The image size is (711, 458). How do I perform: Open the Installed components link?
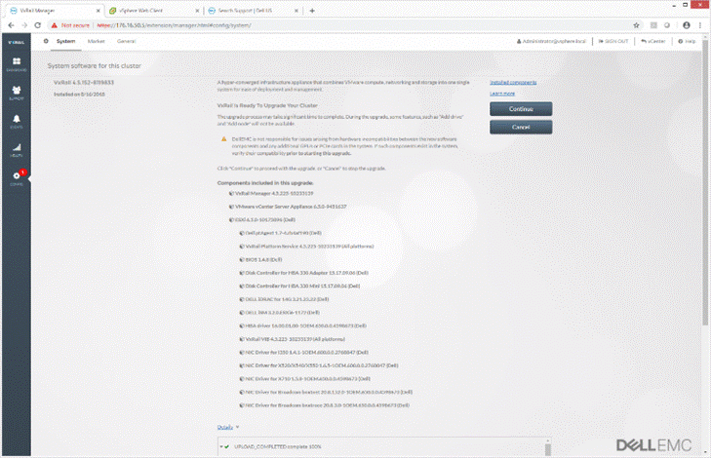pyautogui.click(x=513, y=83)
